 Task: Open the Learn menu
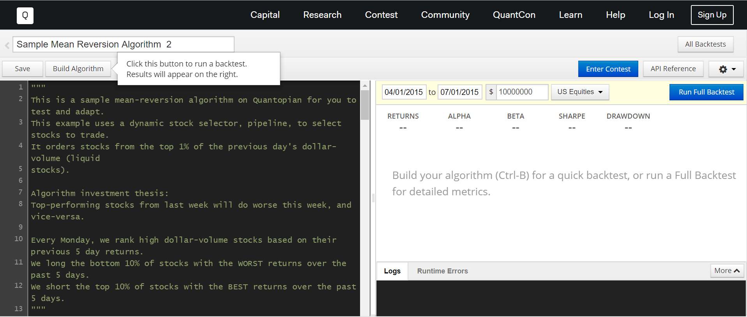click(570, 15)
